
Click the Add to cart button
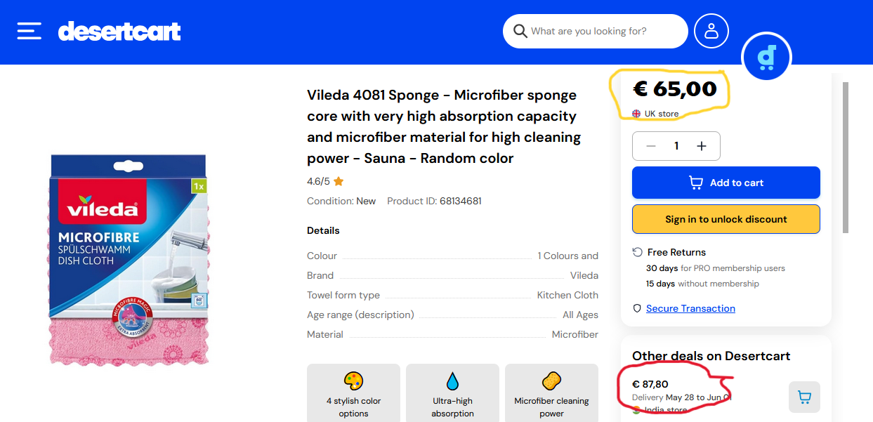pos(726,183)
